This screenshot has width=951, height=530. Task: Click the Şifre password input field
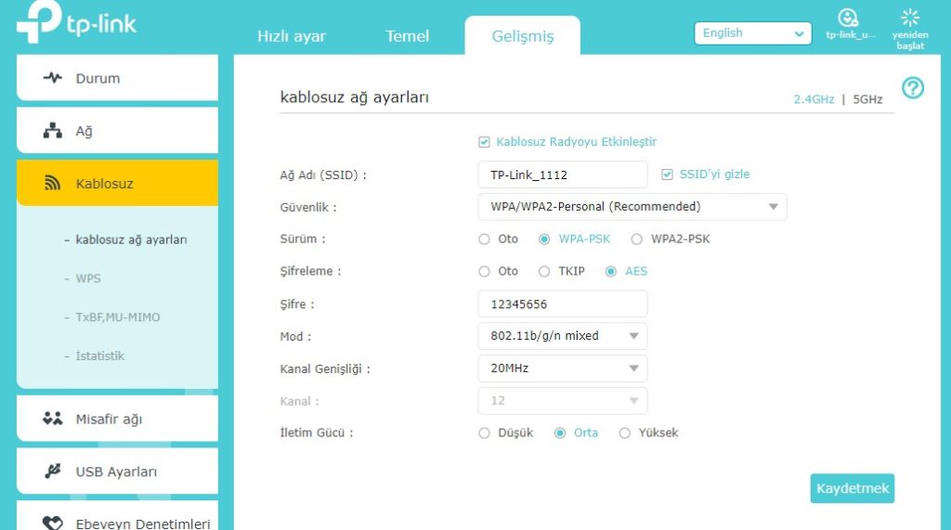[562, 304]
